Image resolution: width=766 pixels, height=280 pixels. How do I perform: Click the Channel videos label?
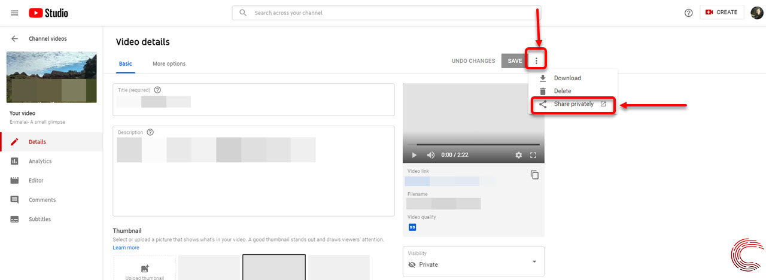[x=48, y=39]
